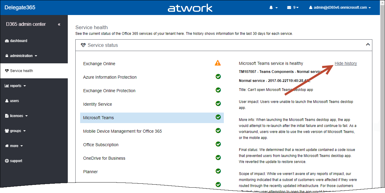Select Office Subscription row

point(152,145)
